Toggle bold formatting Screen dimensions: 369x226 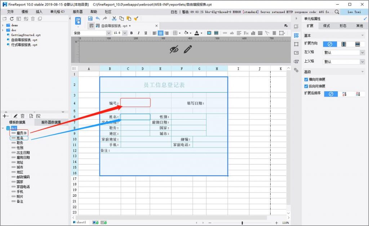click(x=131, y=33)
